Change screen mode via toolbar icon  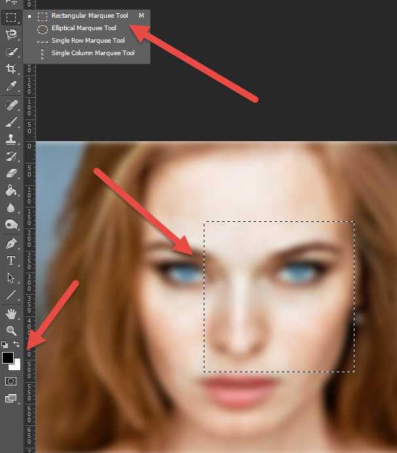11,398
